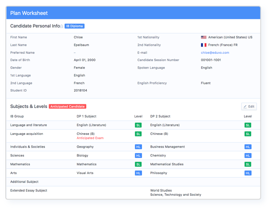Click the American flag icon
272x211 pixels.
[204, 37]
